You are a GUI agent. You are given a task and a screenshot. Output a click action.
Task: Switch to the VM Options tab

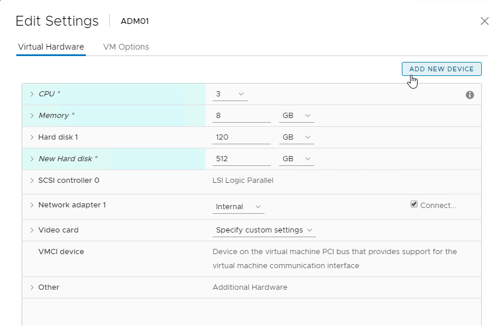pos(126,47)
